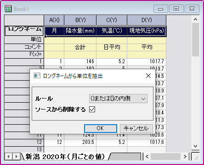Click the キャンセル button
Viewport: 204px width, 165px height.
click(136, 128)
